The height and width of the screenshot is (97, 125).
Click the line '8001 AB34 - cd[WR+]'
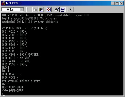click(16, 61)
